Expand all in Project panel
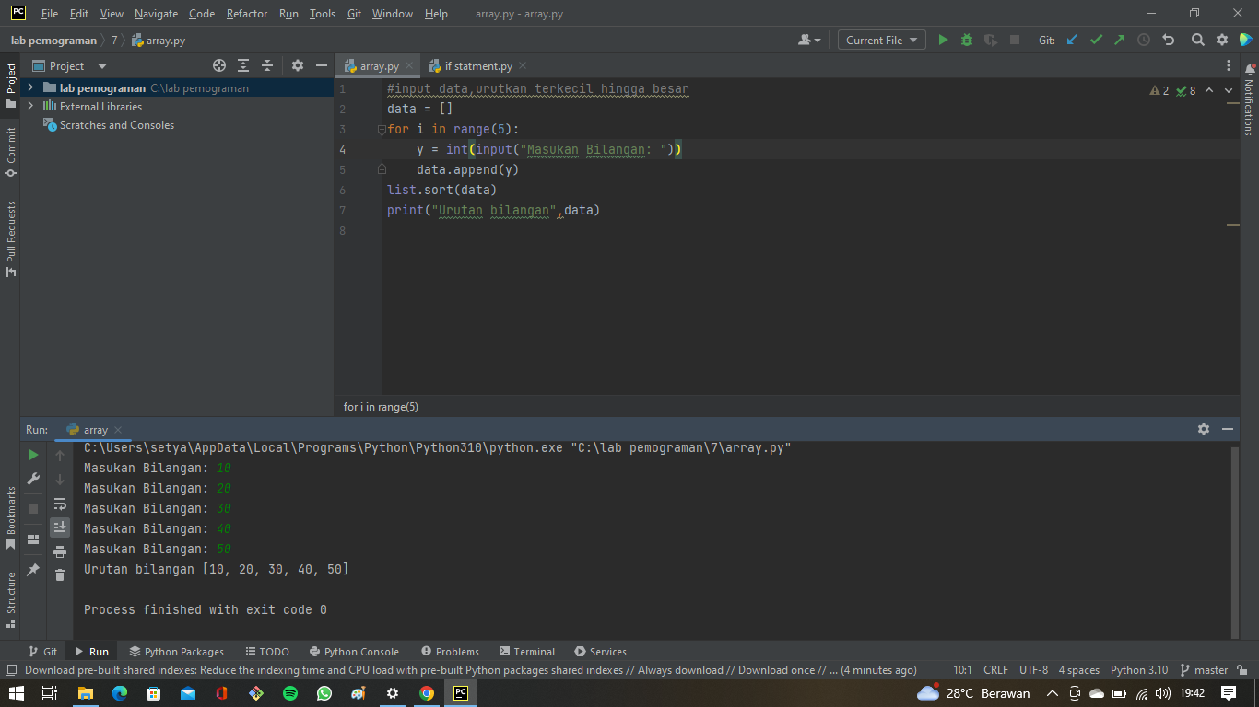1259x707 pixels. 243,65
